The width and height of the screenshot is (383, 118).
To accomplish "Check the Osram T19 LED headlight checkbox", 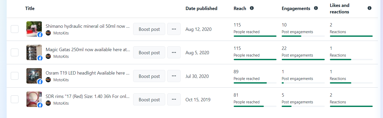I will coord(15,76).
